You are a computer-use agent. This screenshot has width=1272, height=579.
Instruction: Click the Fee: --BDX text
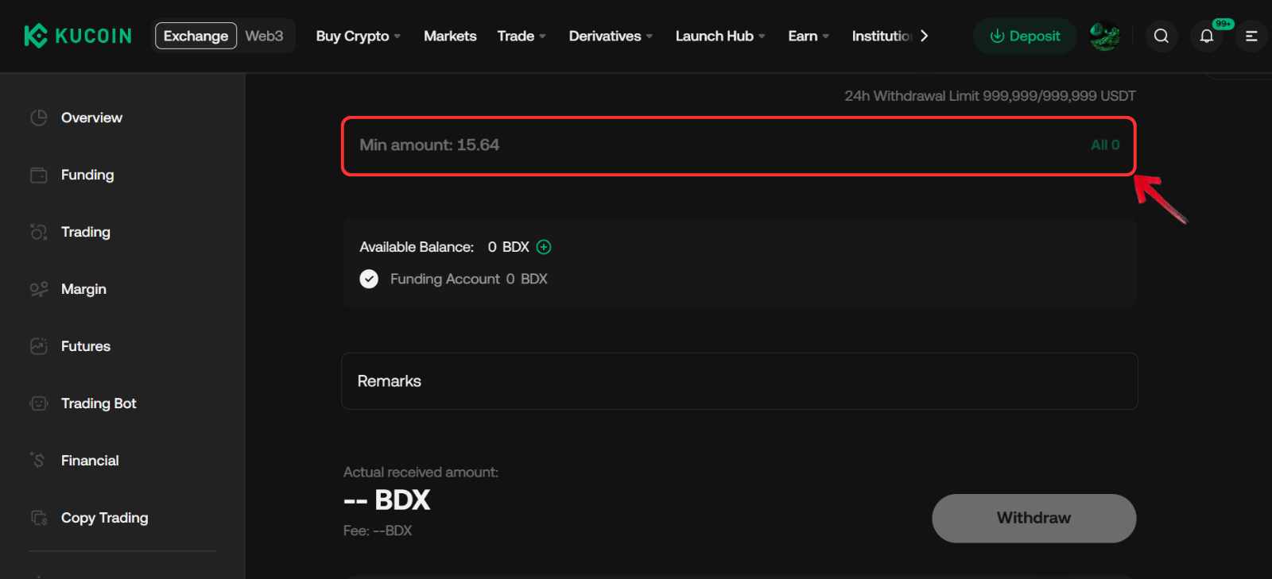(x=378, y=531)
